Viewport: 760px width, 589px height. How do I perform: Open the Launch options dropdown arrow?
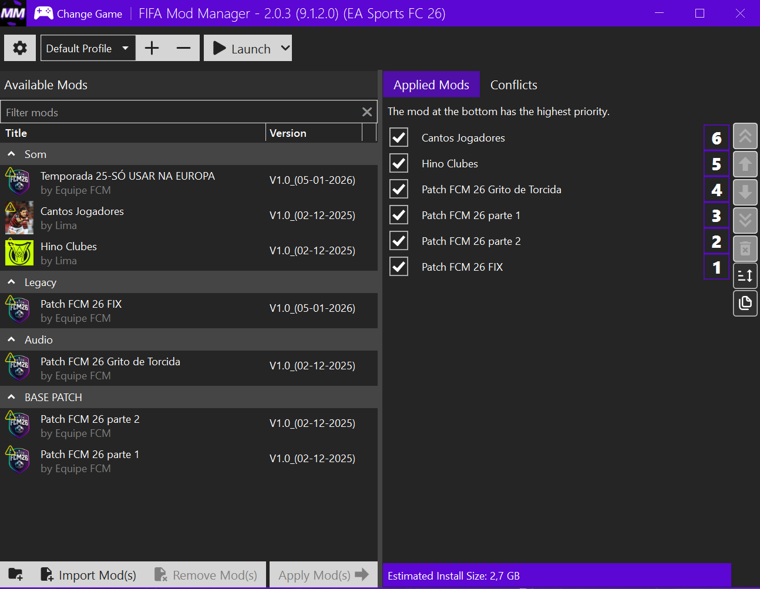coord(285,48)
